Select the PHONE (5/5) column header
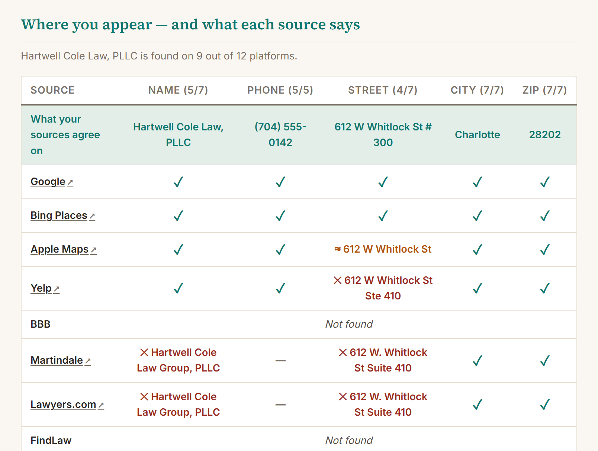598x451 pixels. [280, 90]
